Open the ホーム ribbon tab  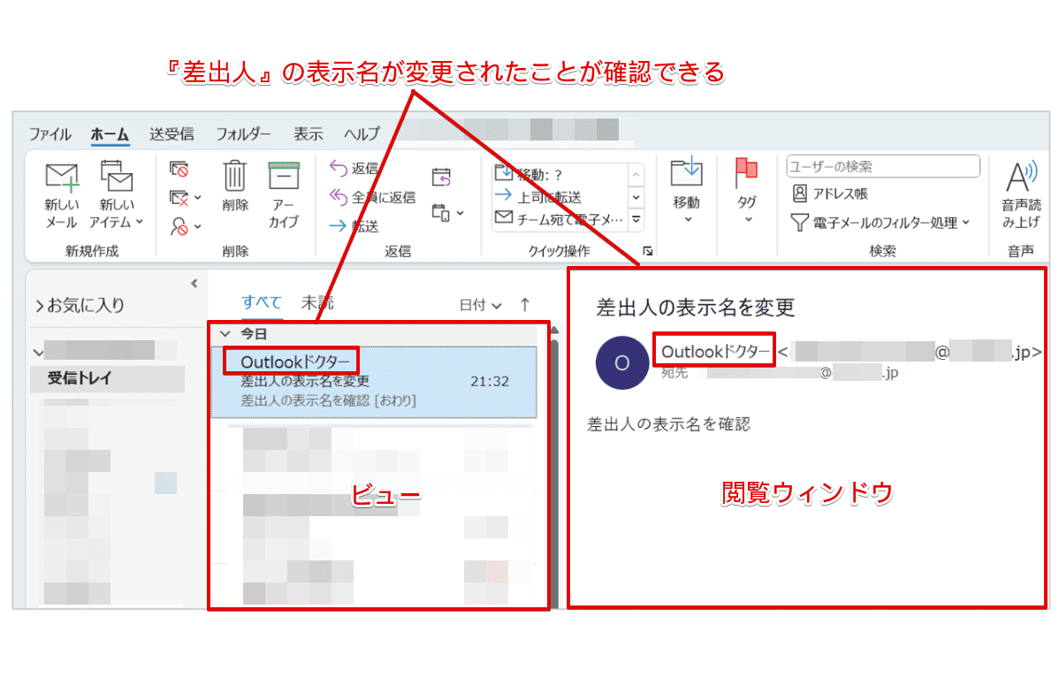point(108,134)
